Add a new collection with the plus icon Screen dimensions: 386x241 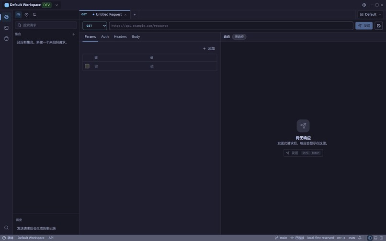[74, 34]
